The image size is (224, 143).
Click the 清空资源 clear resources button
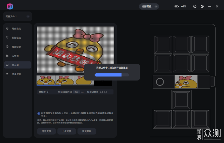tap(46, 131)
